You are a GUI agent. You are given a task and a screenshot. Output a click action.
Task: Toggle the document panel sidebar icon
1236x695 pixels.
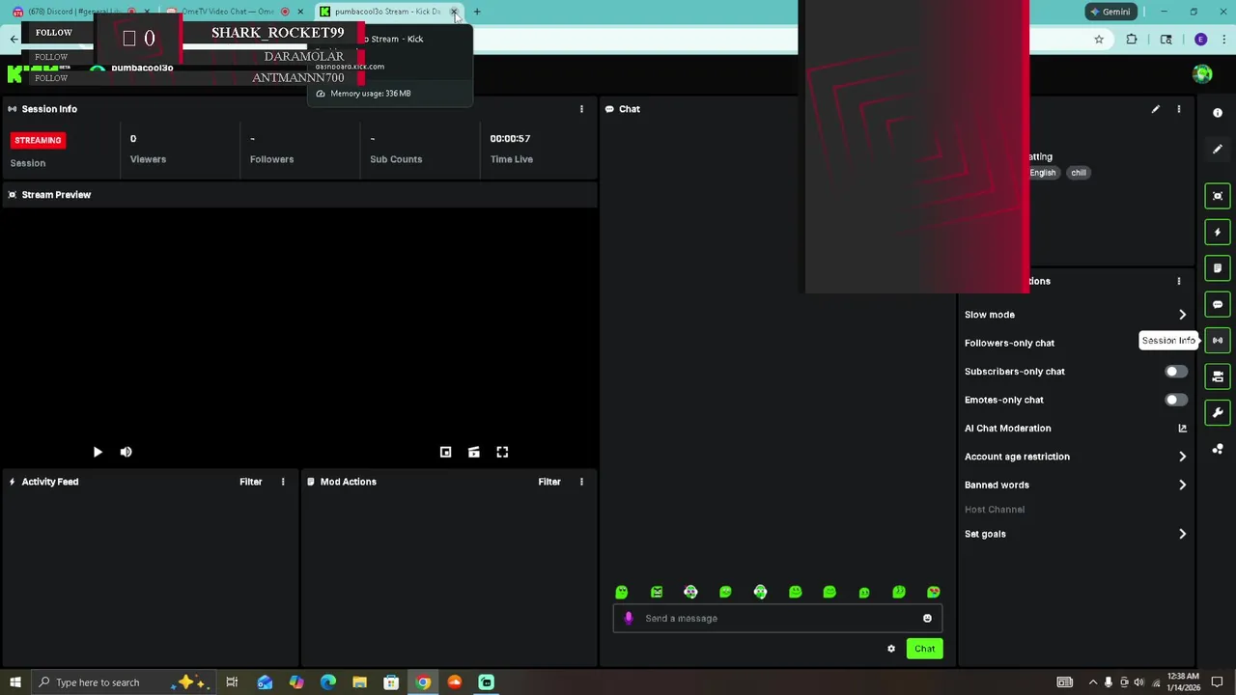click(x=1218, y=268)
